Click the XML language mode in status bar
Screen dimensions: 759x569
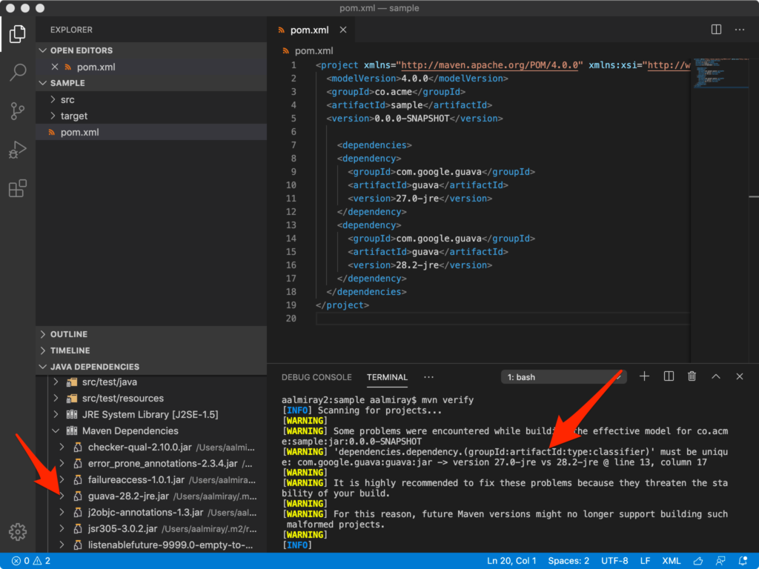point(671,561)
